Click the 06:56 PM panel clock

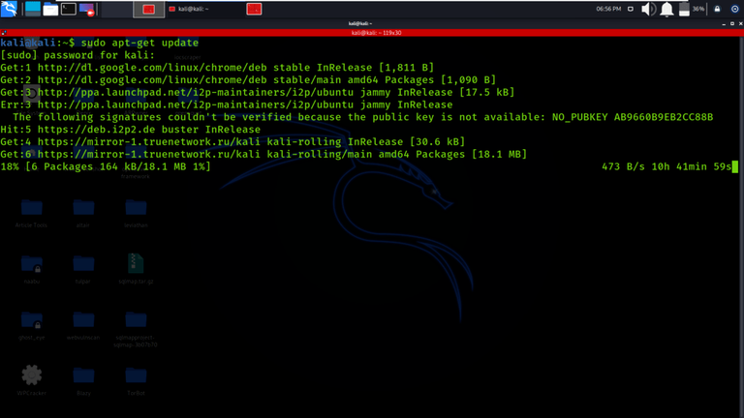(608, 9)
